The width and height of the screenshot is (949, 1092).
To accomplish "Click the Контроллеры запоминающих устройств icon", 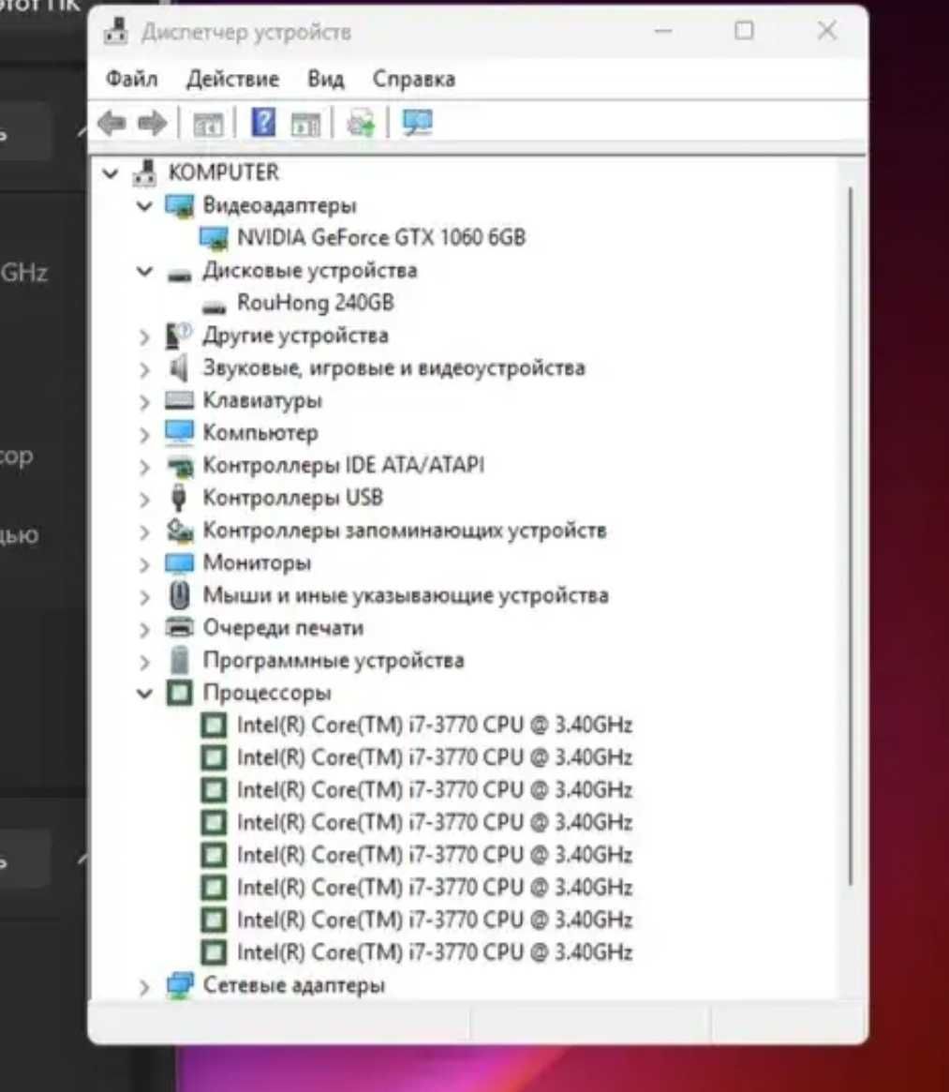I will (x=180, y=531).
